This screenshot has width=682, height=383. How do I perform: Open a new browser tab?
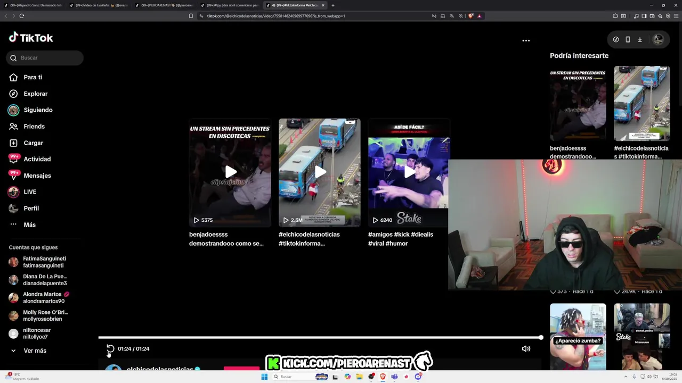click(333, 5)
